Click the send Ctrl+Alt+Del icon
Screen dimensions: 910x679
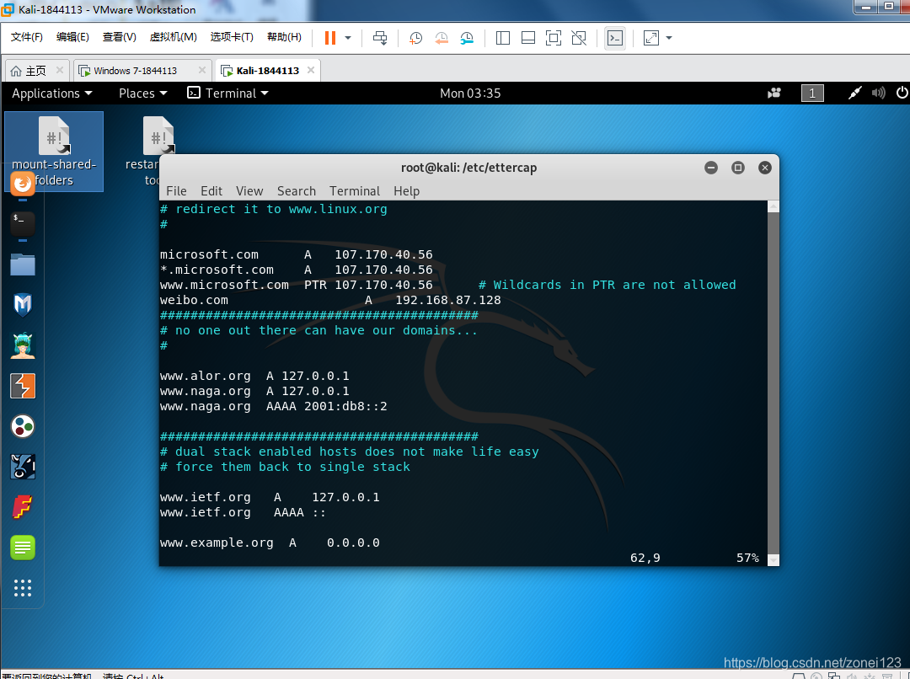379,38
